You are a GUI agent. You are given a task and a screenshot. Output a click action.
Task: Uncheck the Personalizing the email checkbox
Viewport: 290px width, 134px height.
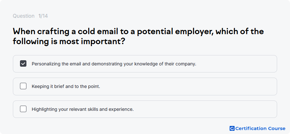23,63
